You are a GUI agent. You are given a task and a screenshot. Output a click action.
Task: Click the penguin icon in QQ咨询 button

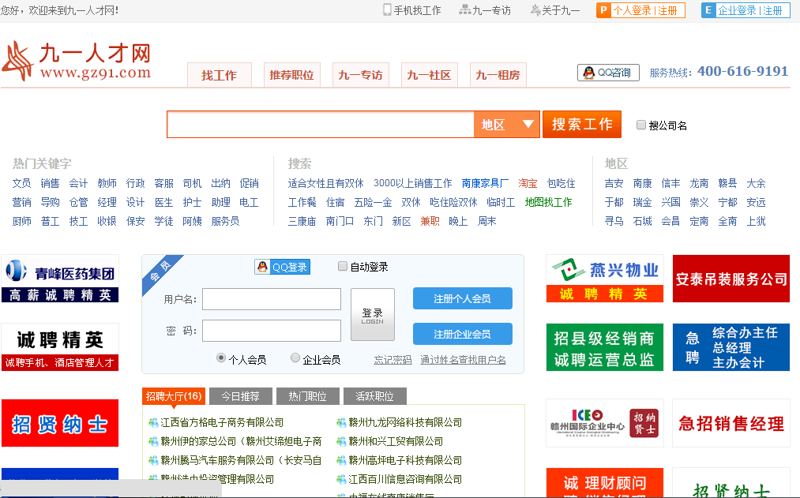point(589,73)
